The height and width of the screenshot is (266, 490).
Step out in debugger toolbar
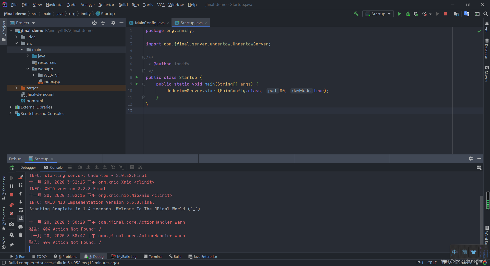click(105, 167)
